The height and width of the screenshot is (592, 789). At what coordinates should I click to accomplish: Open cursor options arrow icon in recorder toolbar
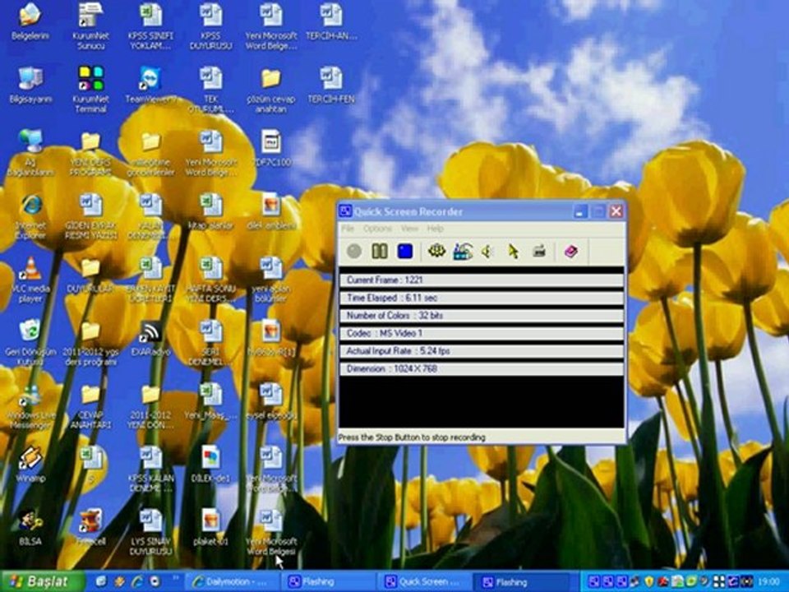513,251
